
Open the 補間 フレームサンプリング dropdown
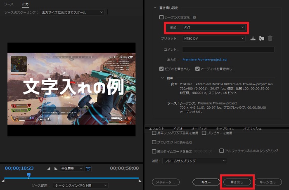(x=194, y=161)
